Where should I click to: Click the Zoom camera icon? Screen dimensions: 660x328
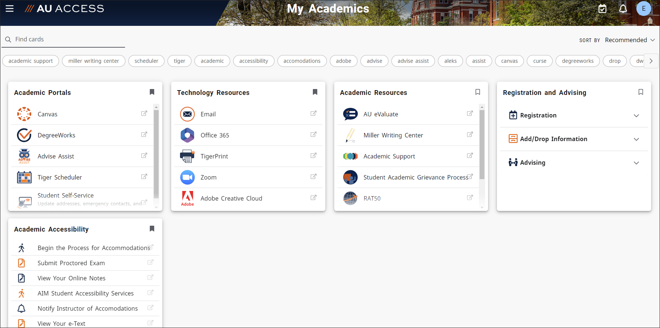(187, 177)
